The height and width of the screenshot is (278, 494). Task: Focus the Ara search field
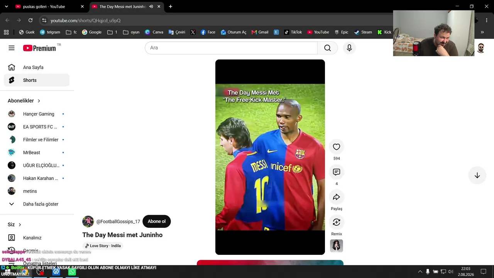coord(231,48)
